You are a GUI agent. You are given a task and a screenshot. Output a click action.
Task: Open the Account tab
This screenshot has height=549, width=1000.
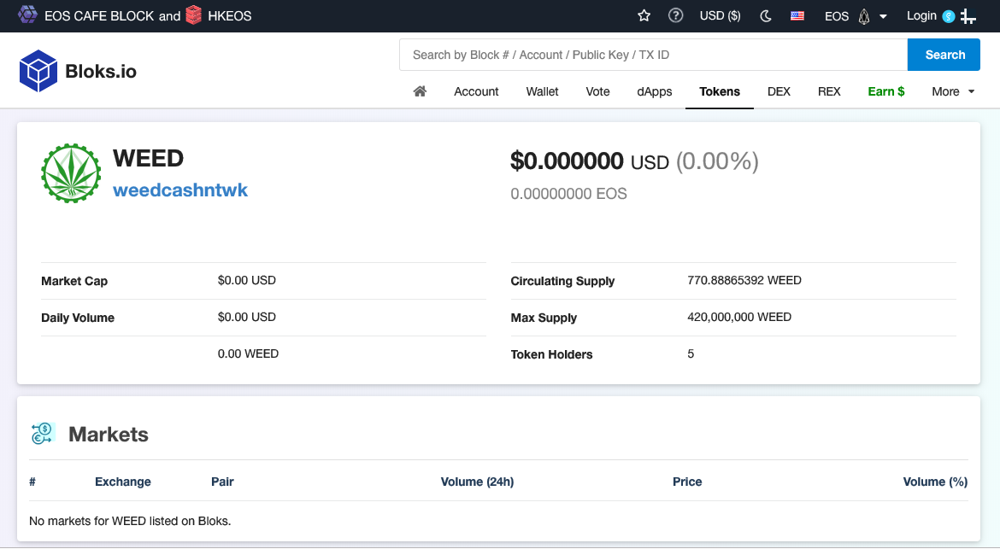point(476,91)
